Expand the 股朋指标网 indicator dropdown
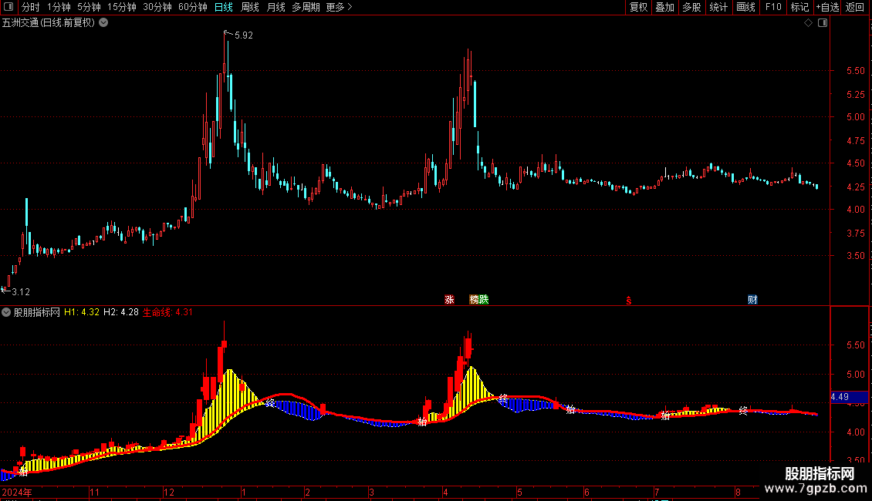The height and width of the screenshot is (501, 872). click(x=6, y=312)
